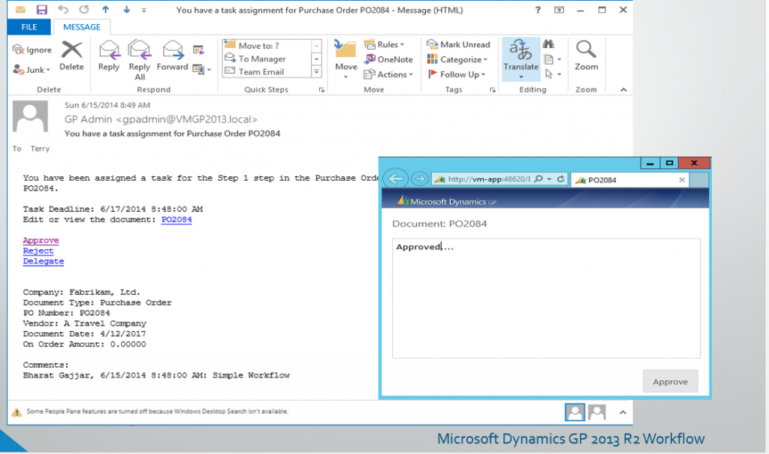Forward this email message
769x454 pixels.
click(x=172, y=56)
